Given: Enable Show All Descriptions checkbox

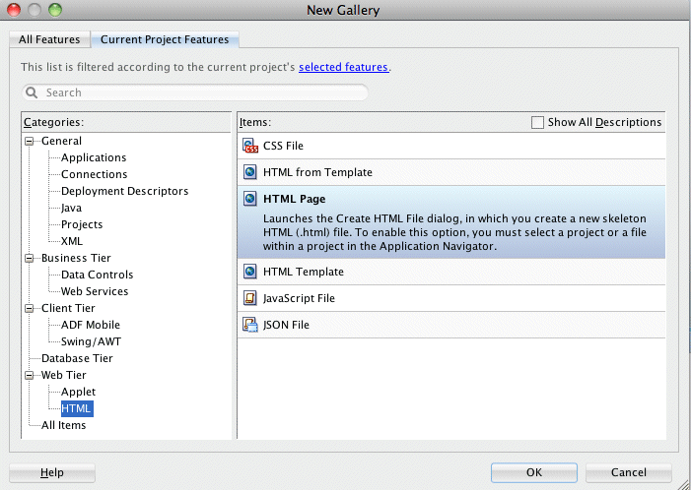Looking at the screenshot, I should click(537, 122).
